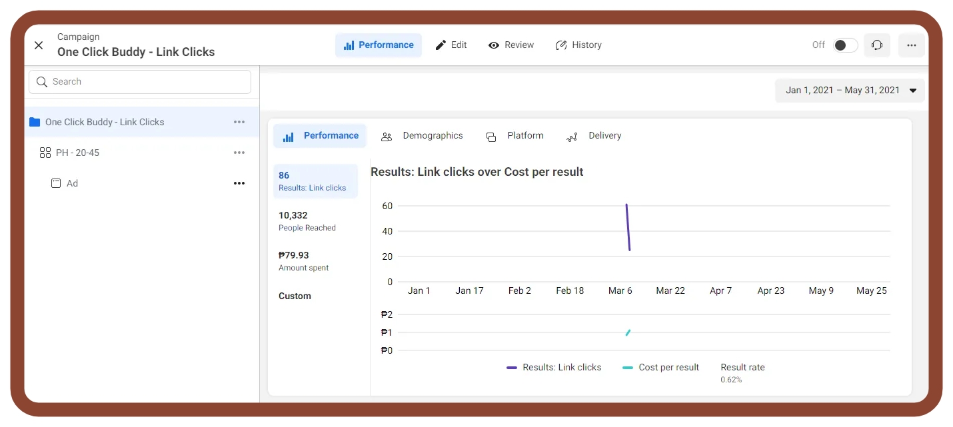
Task: Click the Ad item icon
Action: coord(57,183)
